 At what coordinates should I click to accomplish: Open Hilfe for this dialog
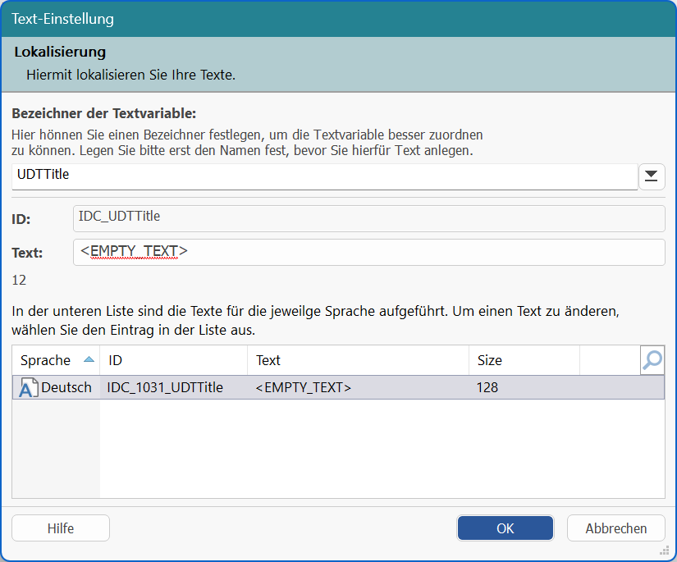pyautogui.click(x=61, y=528)
